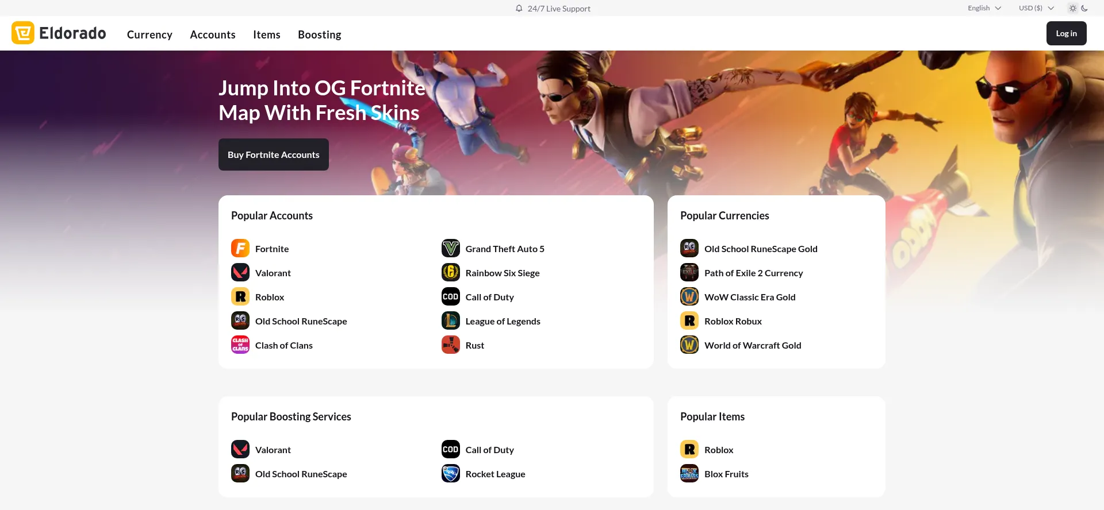Click the Fortnite account icon
This screenshot has width=1104, height=510.
[x=240, y=248]
